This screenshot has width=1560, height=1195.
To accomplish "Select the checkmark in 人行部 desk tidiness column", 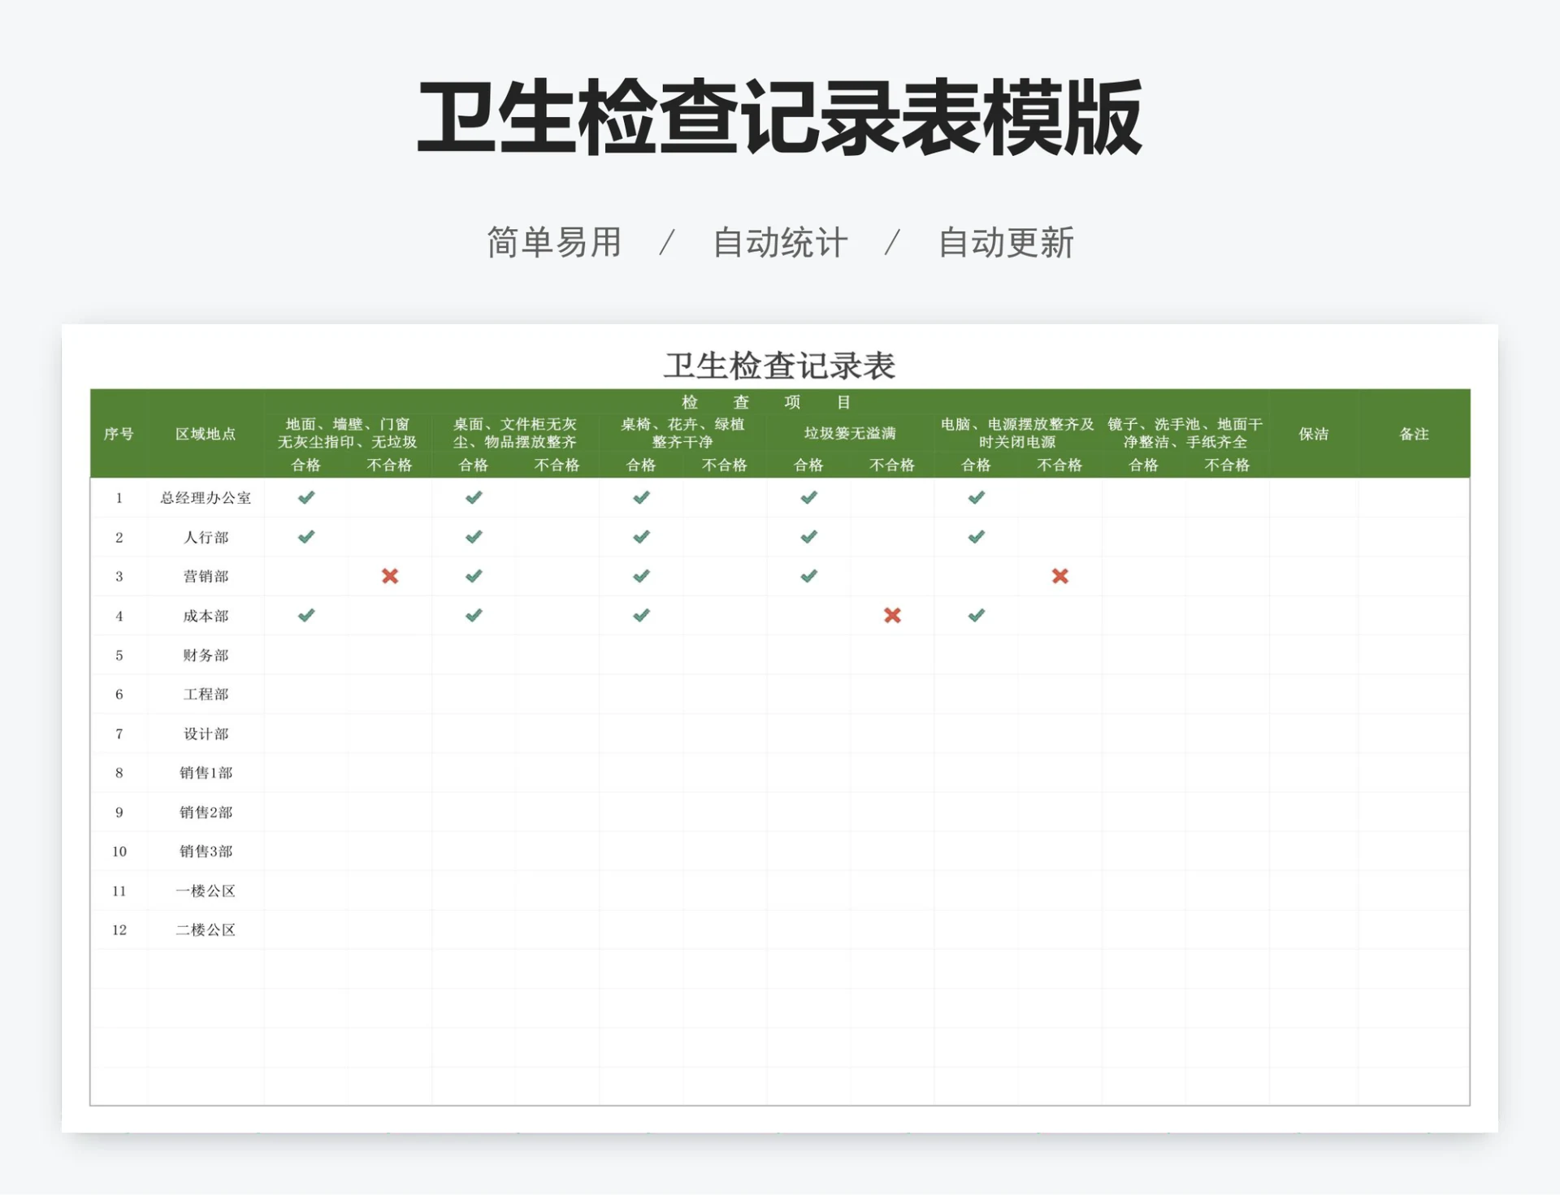I will point(474,537).
